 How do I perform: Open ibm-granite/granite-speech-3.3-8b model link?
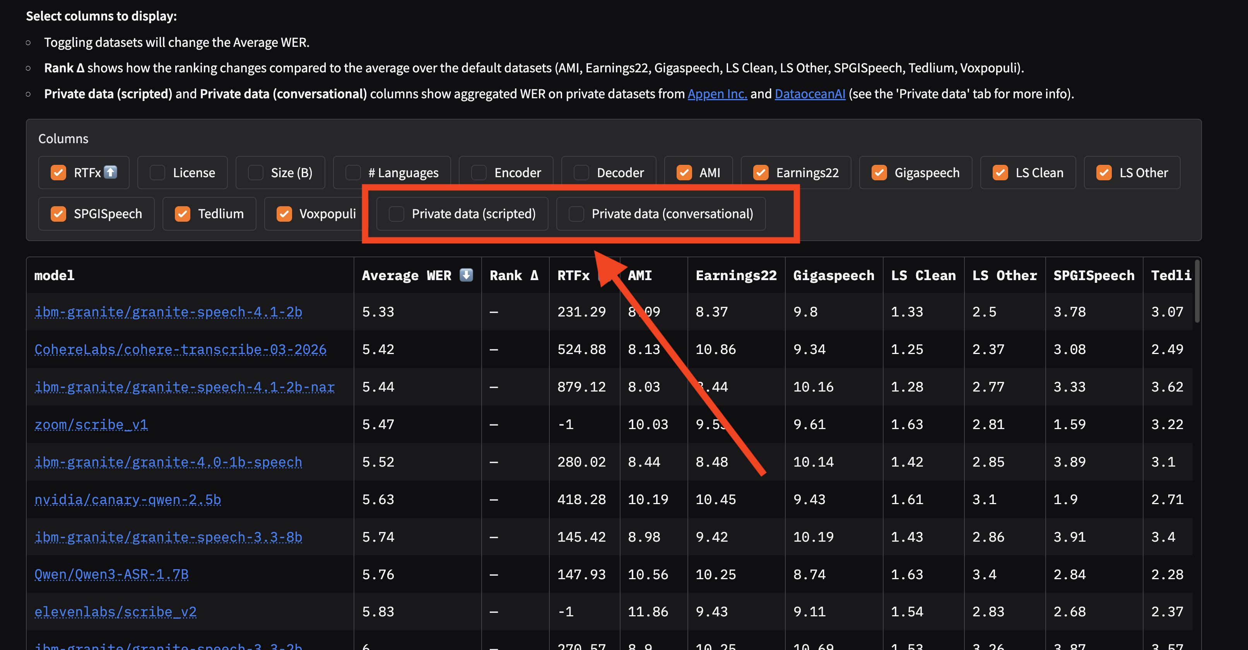pos(168,537)
